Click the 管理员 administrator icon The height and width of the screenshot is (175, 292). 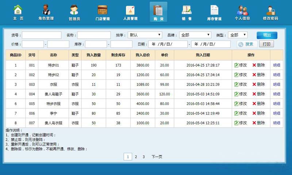[74, 10]
